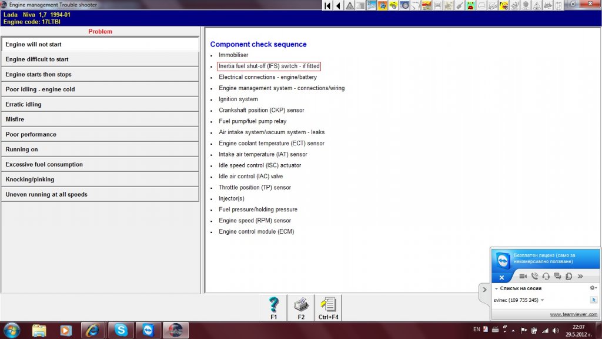
Task: Click 'Immobiliser' in check sequence
Action: click(233, 55)
